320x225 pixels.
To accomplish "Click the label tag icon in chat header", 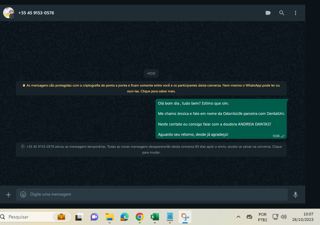I will (268, 13).
